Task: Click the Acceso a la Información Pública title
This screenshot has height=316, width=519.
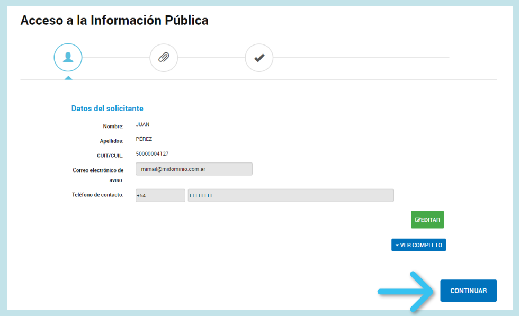Action: (114, 20)
